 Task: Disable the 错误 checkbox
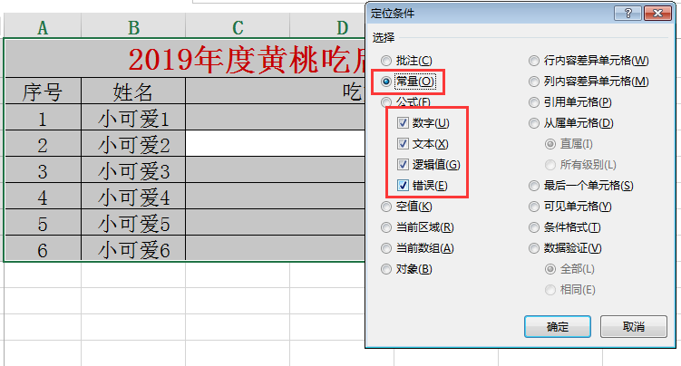pyautogui.click(x=404, y=186)
